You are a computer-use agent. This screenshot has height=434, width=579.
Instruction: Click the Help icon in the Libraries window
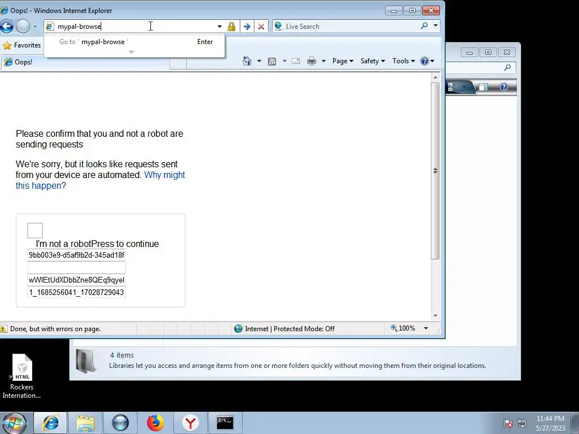[503, 87]
